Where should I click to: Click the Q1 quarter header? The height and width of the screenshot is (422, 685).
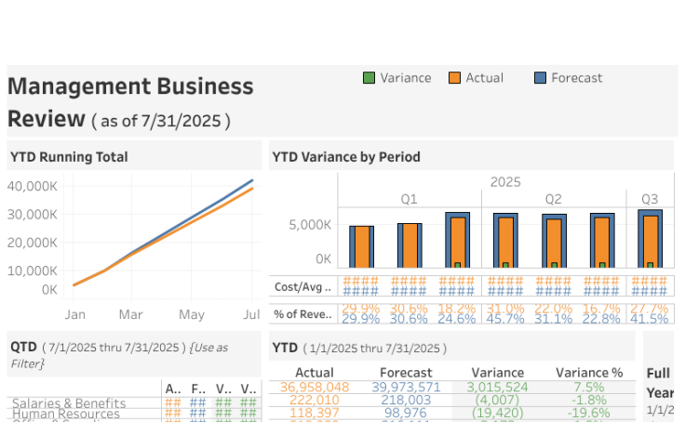coord(409,199)
